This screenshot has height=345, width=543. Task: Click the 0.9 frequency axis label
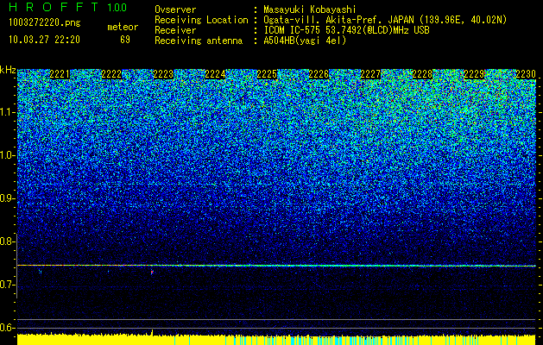[x=6, y=198]
